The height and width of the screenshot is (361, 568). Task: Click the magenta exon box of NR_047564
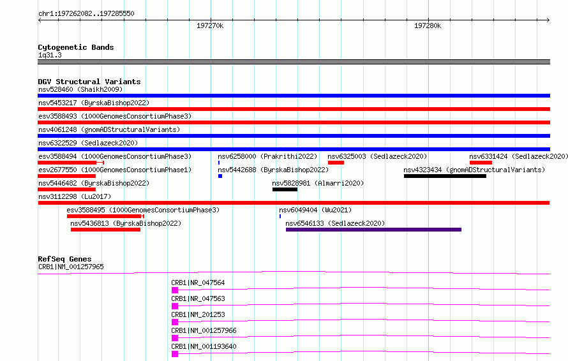coord(175,290)
